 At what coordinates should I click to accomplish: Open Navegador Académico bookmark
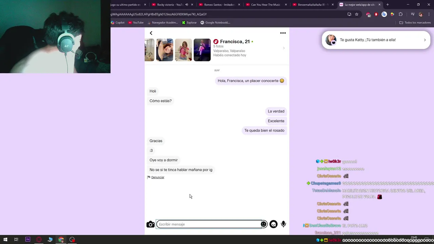coord(162,23)
